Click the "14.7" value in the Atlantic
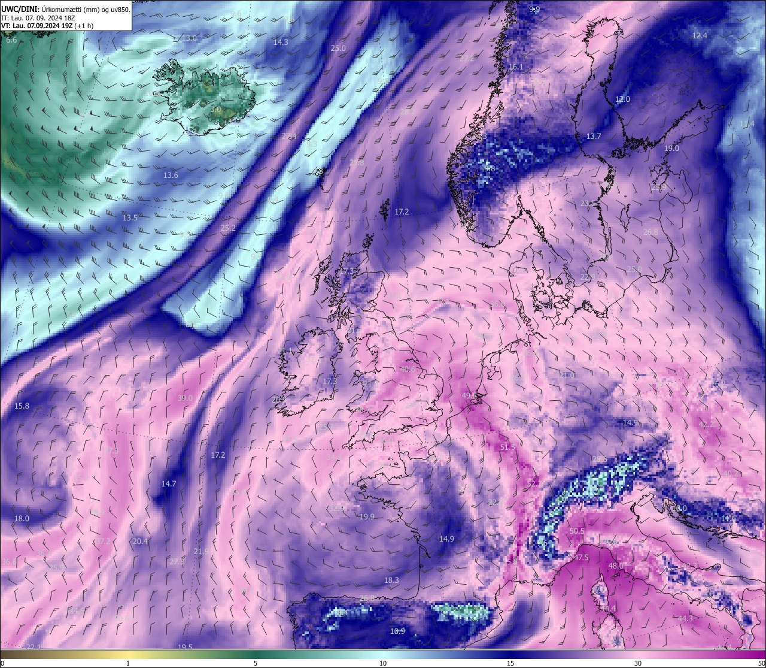 (169, 484)
